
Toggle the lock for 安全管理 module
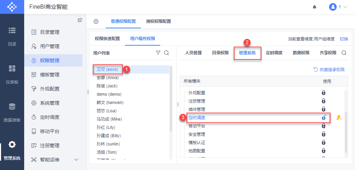coord(324,134)
